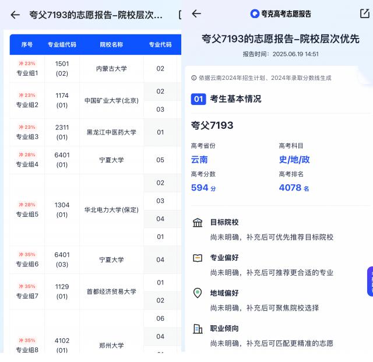Tap the back arrow beside 夸克高考志愿报告
373x362 pixels.
(196, 13)
